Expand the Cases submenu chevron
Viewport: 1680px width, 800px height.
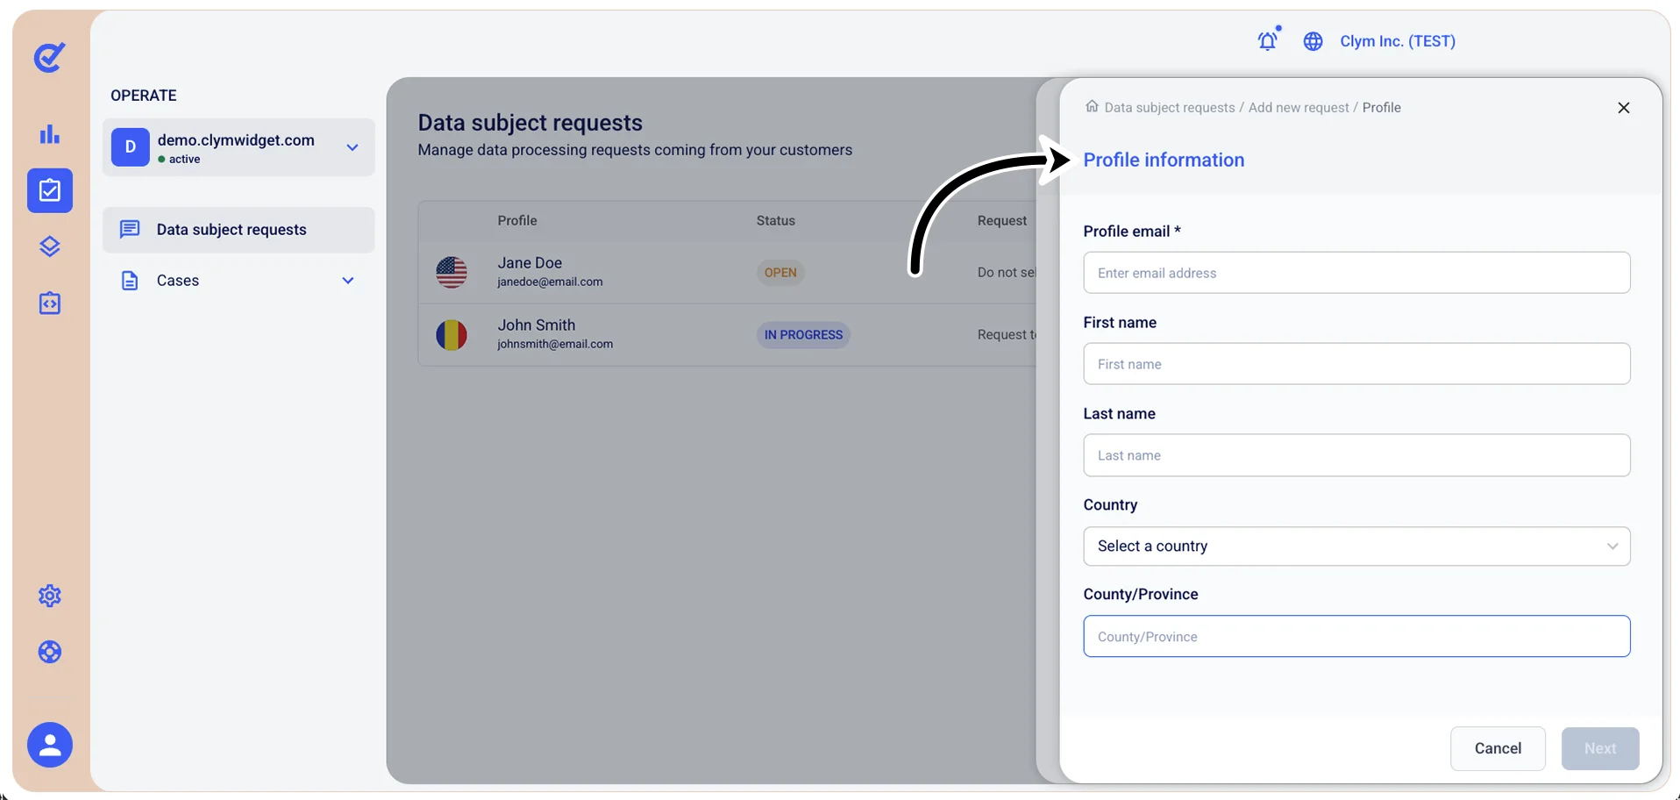click(348, 281)
